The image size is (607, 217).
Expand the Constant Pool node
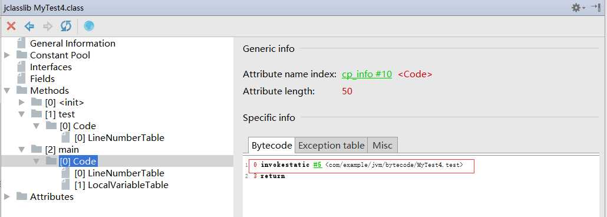point(6,55)
